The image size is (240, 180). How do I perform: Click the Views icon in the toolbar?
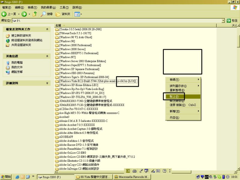coord(77,14)
